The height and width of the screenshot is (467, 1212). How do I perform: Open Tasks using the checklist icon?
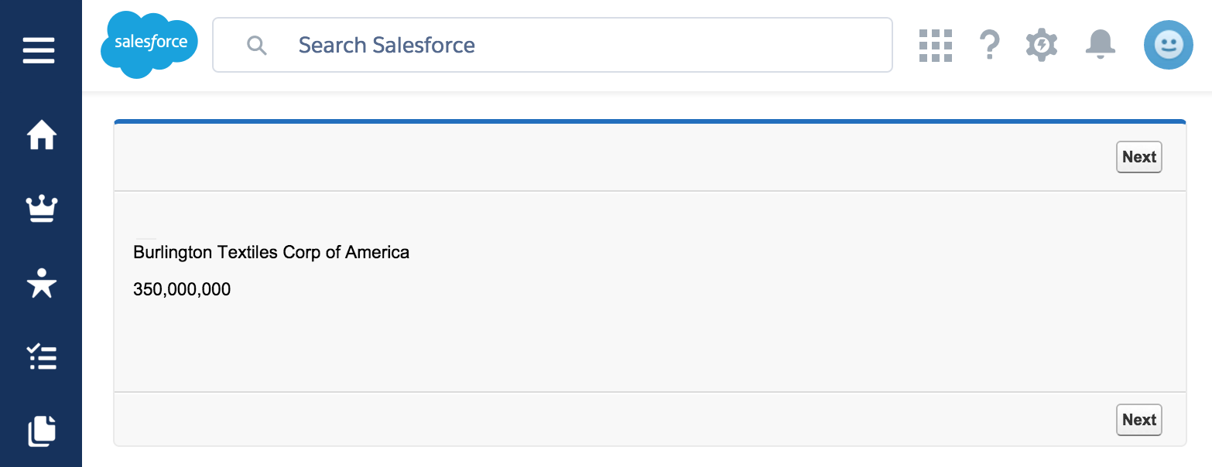42,356
